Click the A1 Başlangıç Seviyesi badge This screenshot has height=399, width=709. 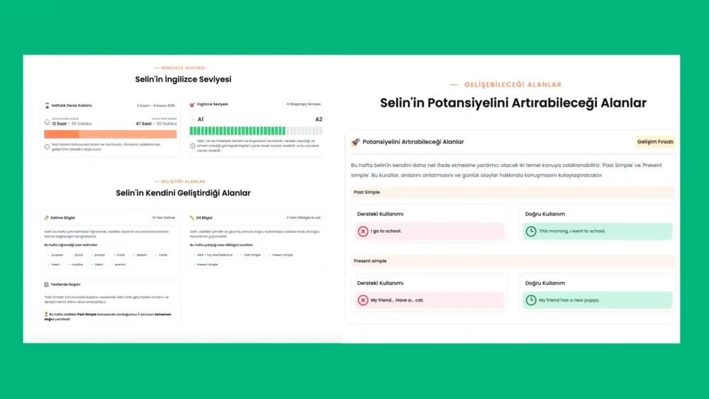click(303, 105)
